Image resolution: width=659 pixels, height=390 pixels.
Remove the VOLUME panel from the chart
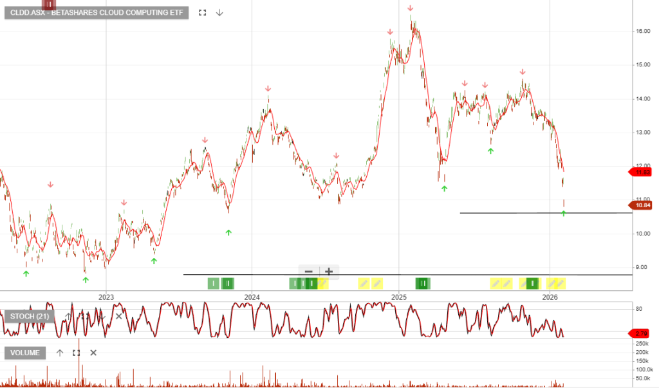(93, 353)
